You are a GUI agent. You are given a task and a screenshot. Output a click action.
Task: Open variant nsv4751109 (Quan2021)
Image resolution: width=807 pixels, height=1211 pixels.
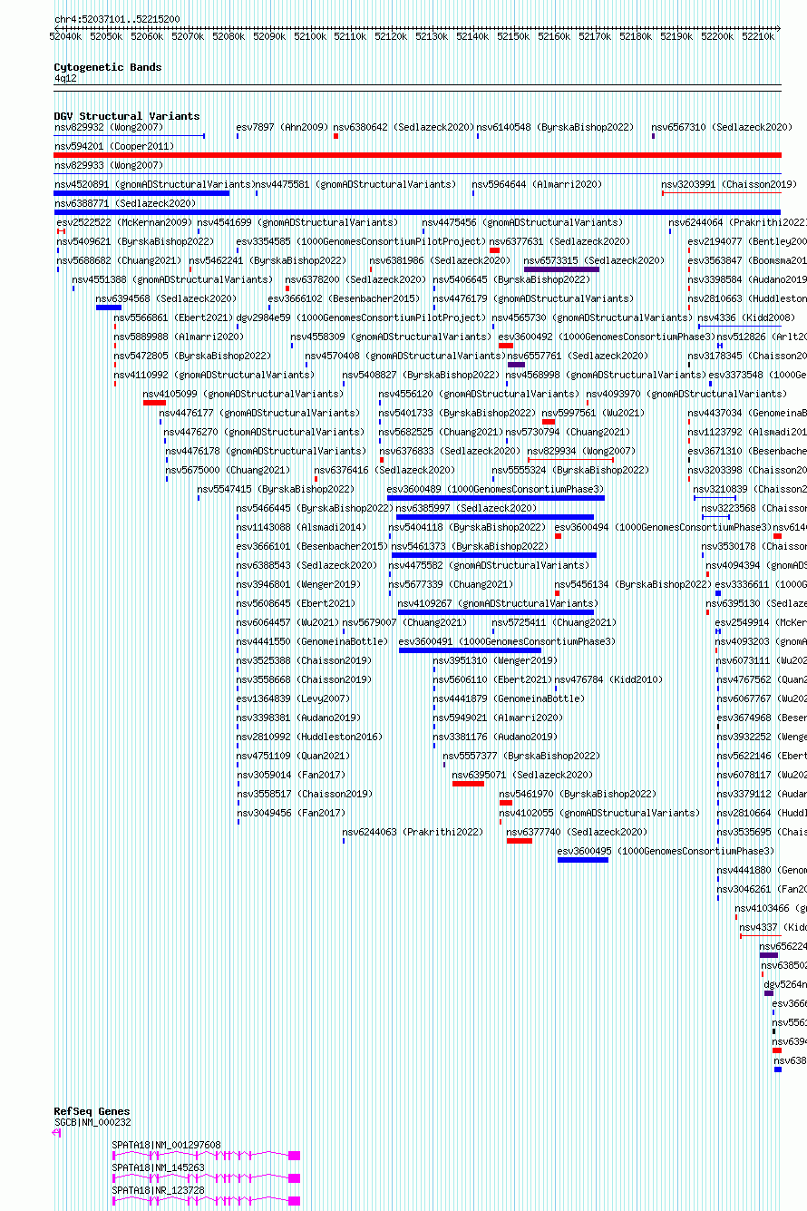click(293, 756)
